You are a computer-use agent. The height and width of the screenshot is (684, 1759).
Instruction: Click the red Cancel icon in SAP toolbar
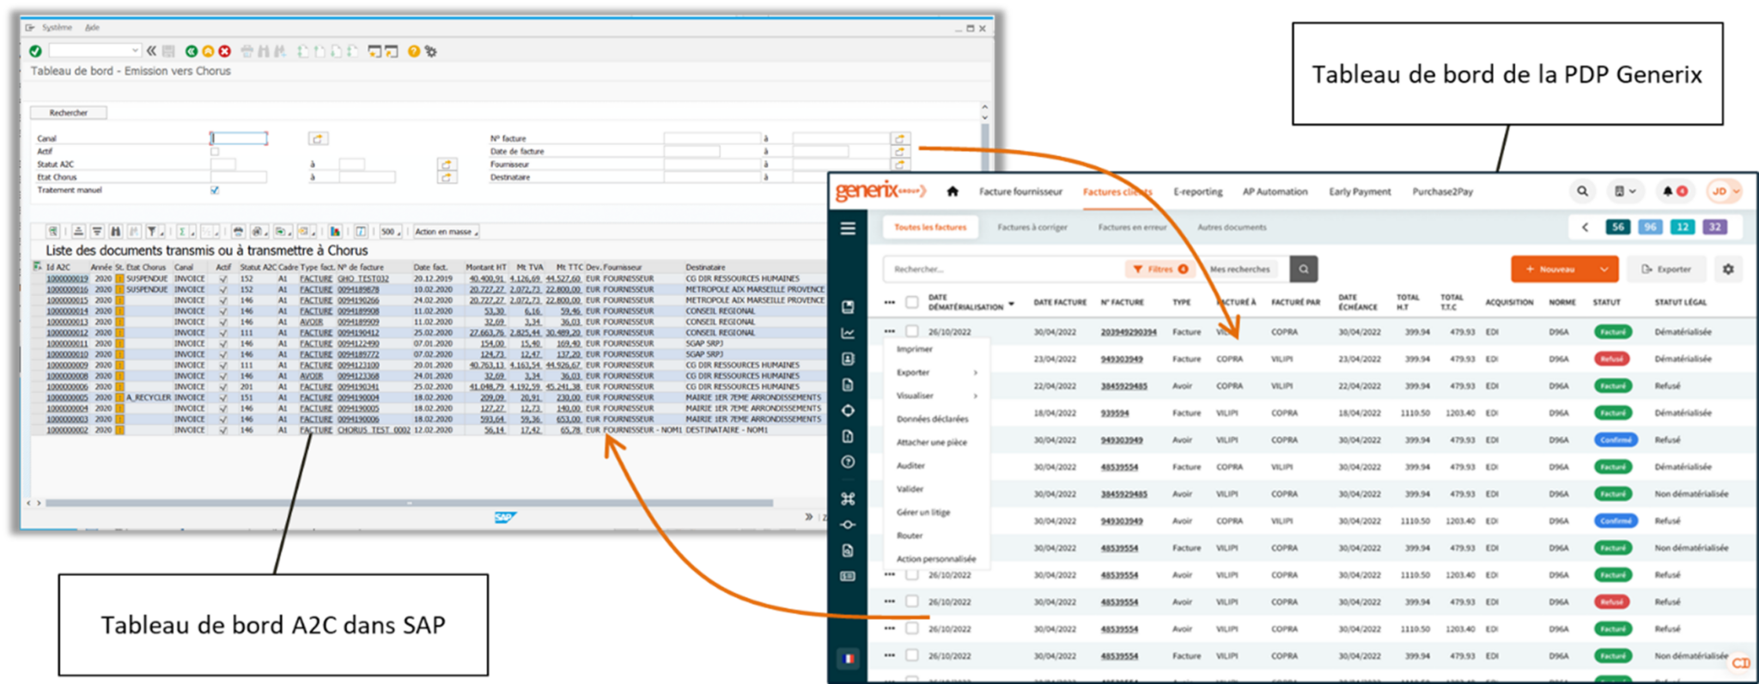(x=225, y=51)
